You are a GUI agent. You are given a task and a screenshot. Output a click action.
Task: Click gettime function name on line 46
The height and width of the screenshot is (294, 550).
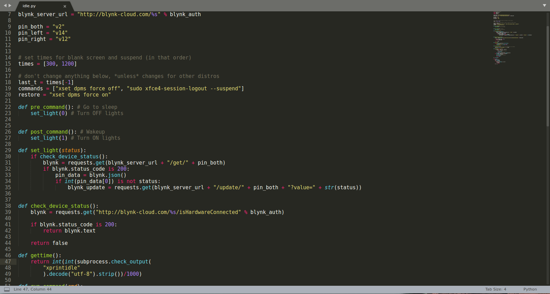tap(41, 256)
